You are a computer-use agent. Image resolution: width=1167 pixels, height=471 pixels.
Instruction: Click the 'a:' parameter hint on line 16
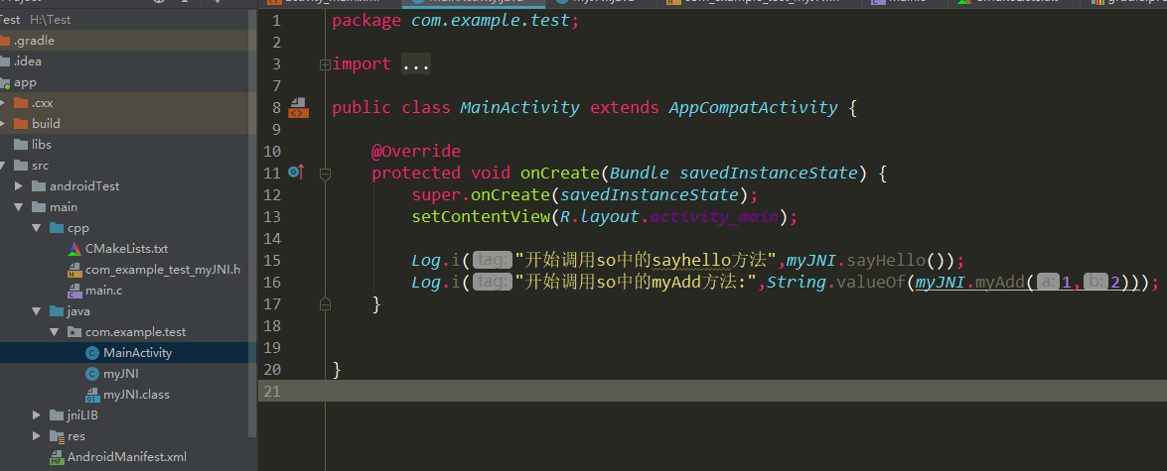click(1047, 283)
